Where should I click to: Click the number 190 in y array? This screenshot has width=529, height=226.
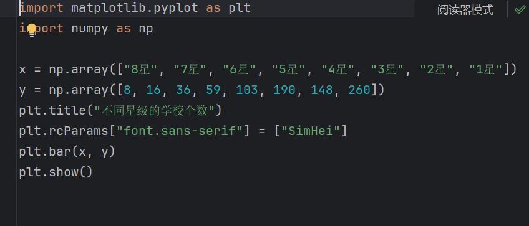click(x=284, y=90)
